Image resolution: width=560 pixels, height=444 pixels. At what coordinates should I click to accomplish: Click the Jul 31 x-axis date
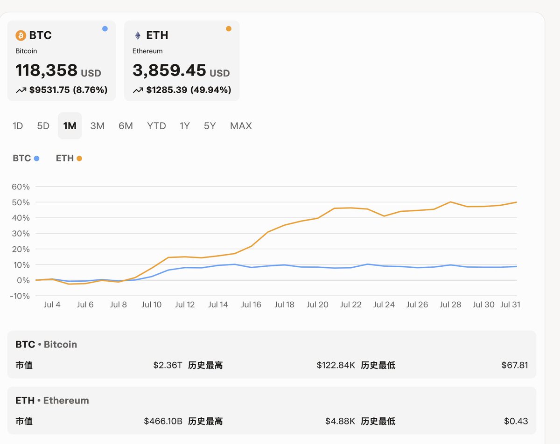click(510, 305)
